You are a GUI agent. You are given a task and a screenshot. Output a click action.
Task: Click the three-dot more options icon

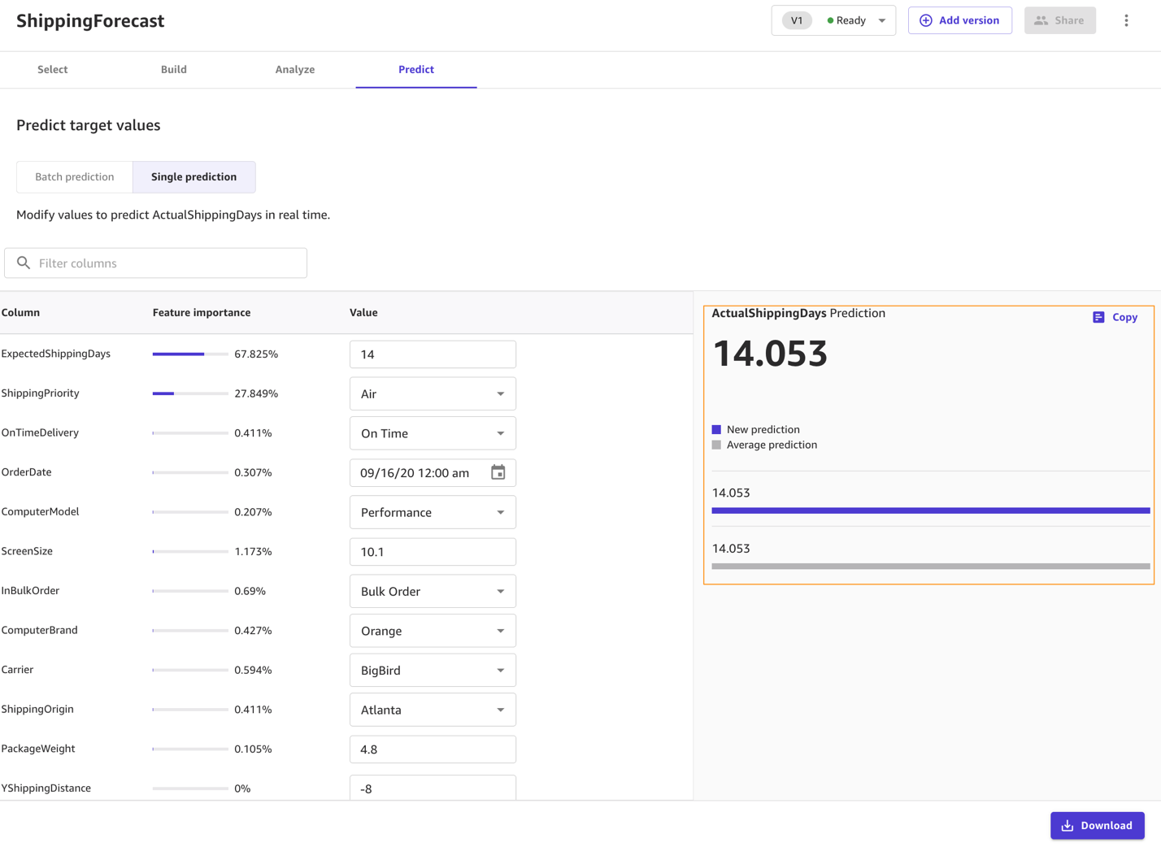click(1126, 20)
